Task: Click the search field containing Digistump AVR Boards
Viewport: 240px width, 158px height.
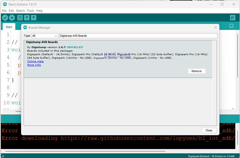Action: pos(138,36)
